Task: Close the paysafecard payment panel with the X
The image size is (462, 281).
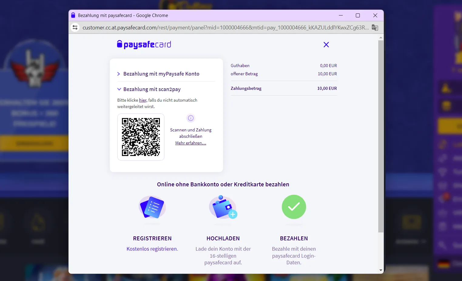Action: click(326, 44)
